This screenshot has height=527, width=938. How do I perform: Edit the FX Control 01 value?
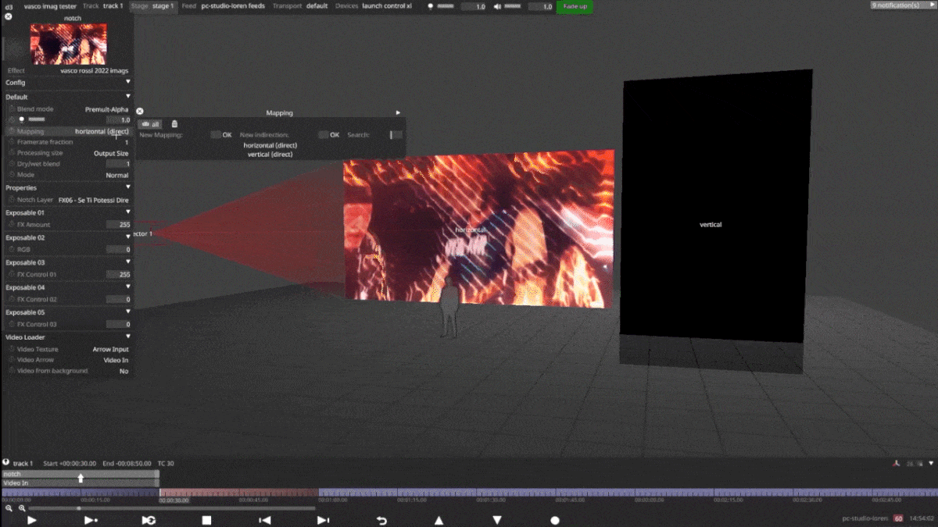click(x=119, y=274)
